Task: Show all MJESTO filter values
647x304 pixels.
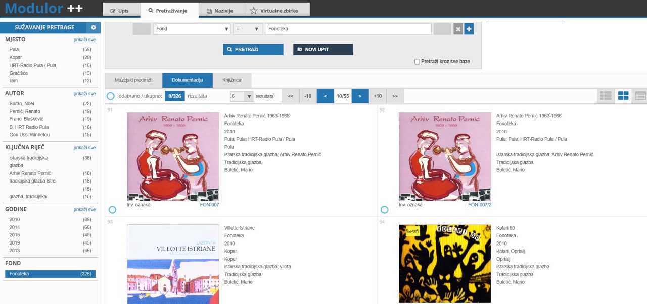Action: click(84, 39)
